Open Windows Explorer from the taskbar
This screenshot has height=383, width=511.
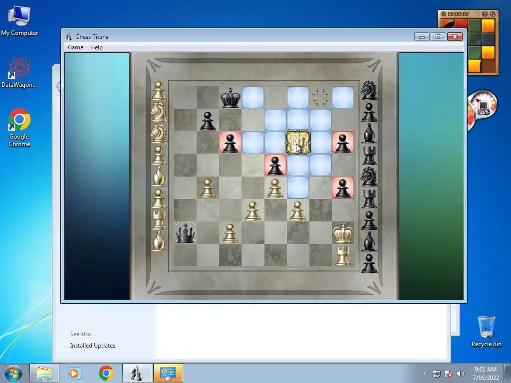pos(44,373)
